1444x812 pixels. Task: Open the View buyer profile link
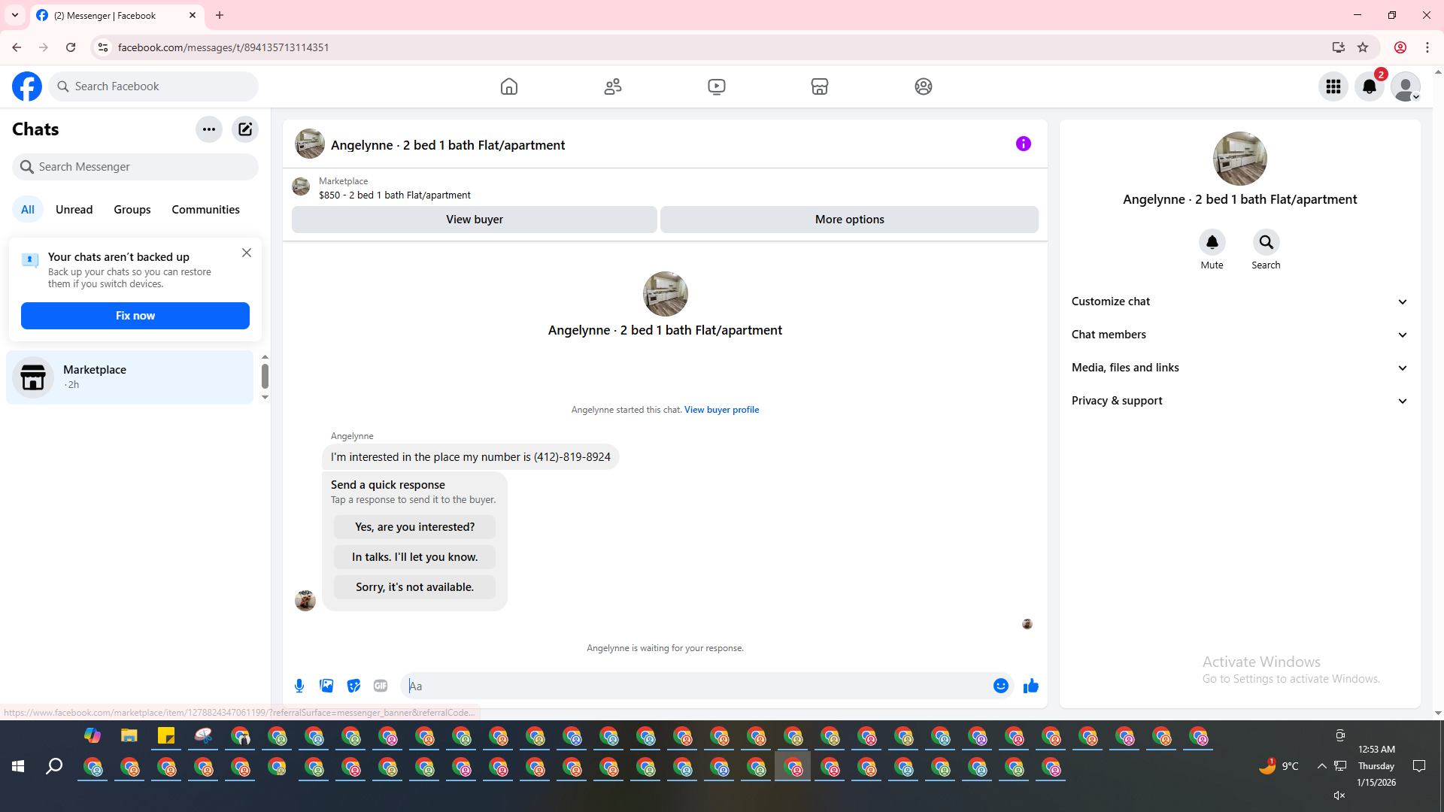(x=721, y=410)
